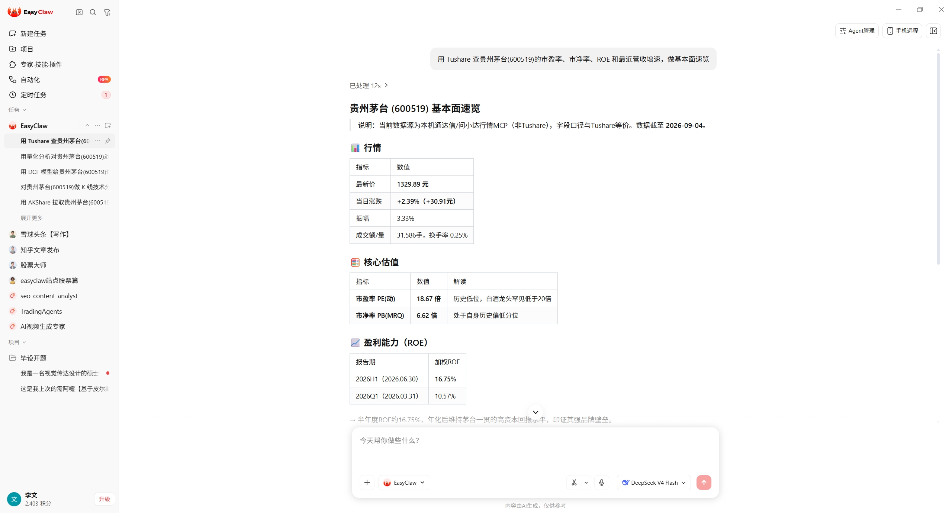Open the screenshot options dropdown arrow
The width and height of the screenshot is (952, 513).
tap(586, 483)
